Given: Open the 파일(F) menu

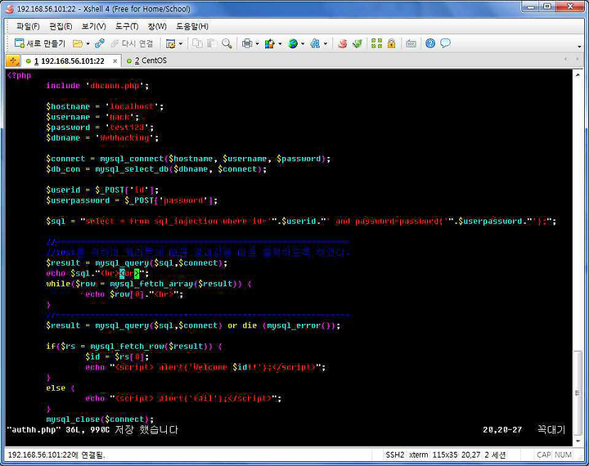Looking at the screenshot, I should click(28, 26).
